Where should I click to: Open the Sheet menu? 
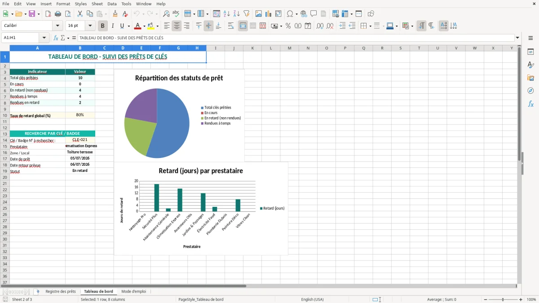click(97, 4)
